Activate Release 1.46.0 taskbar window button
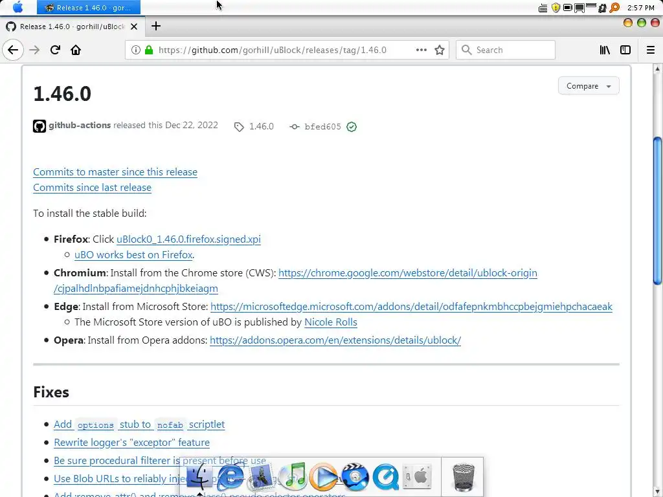 point(88,7)
